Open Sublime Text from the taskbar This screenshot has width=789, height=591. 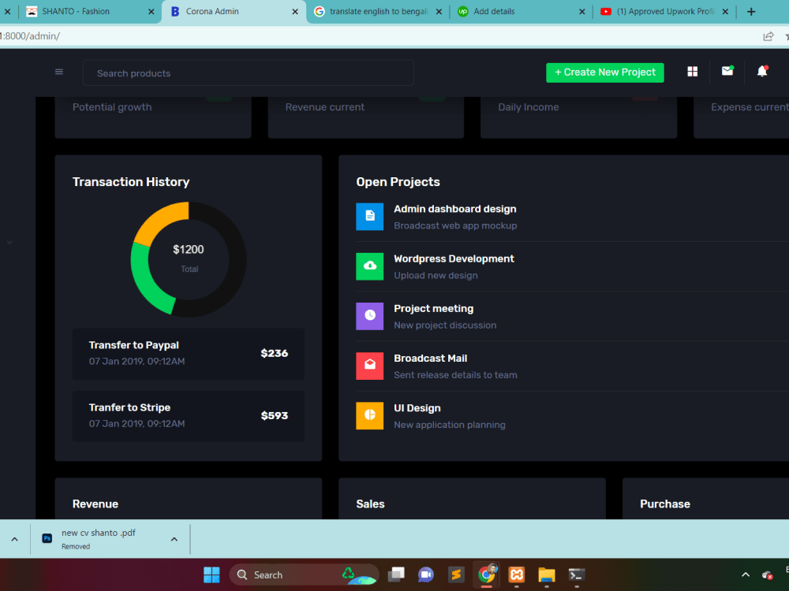(x=456, y=574)
